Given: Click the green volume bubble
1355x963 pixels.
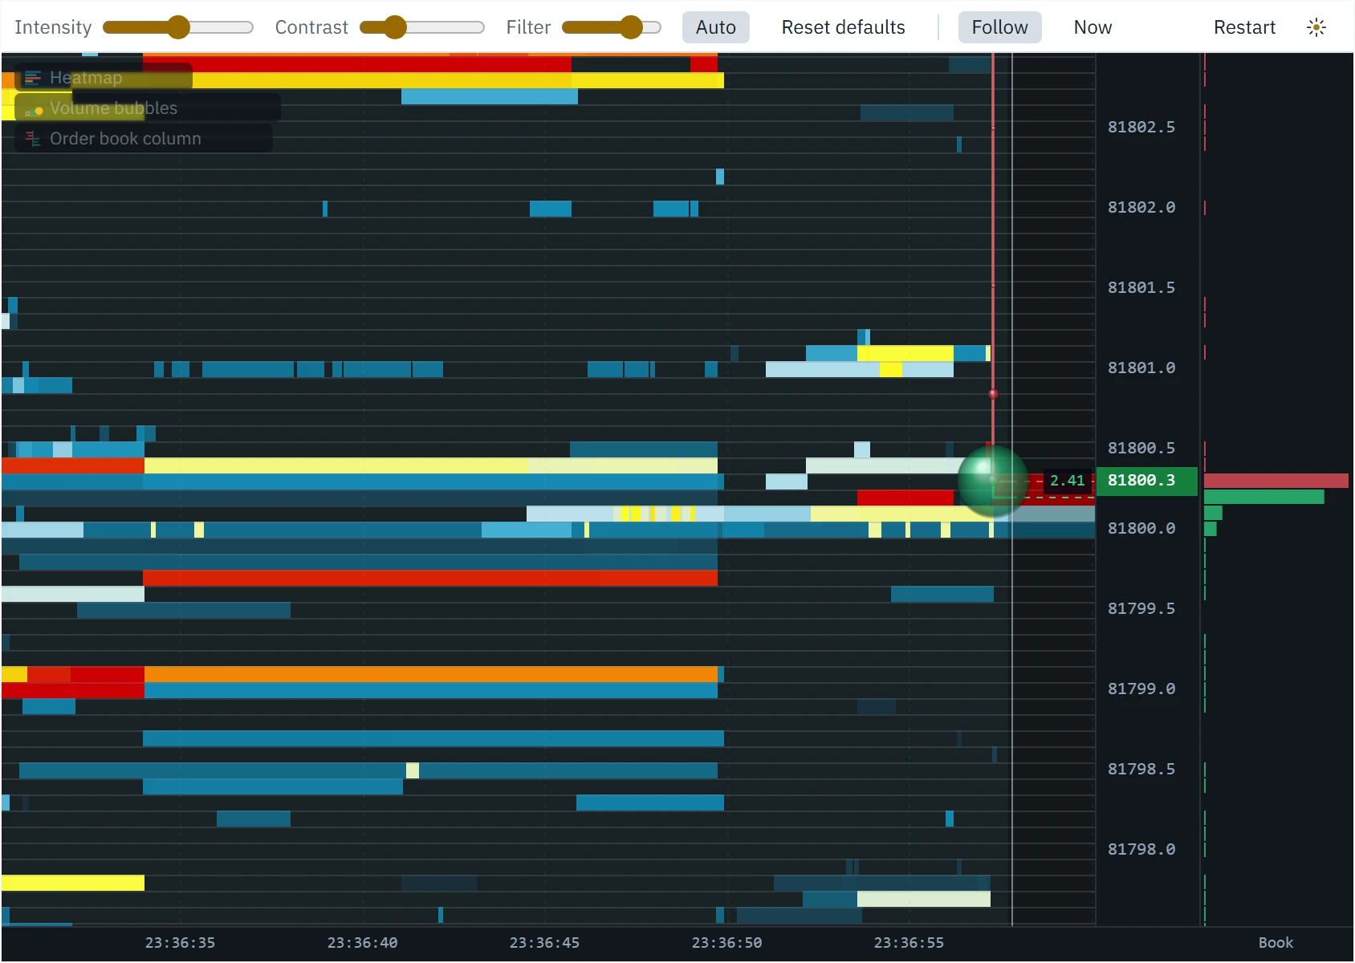Looking at the screenshot, I should [x=993, y=481].
